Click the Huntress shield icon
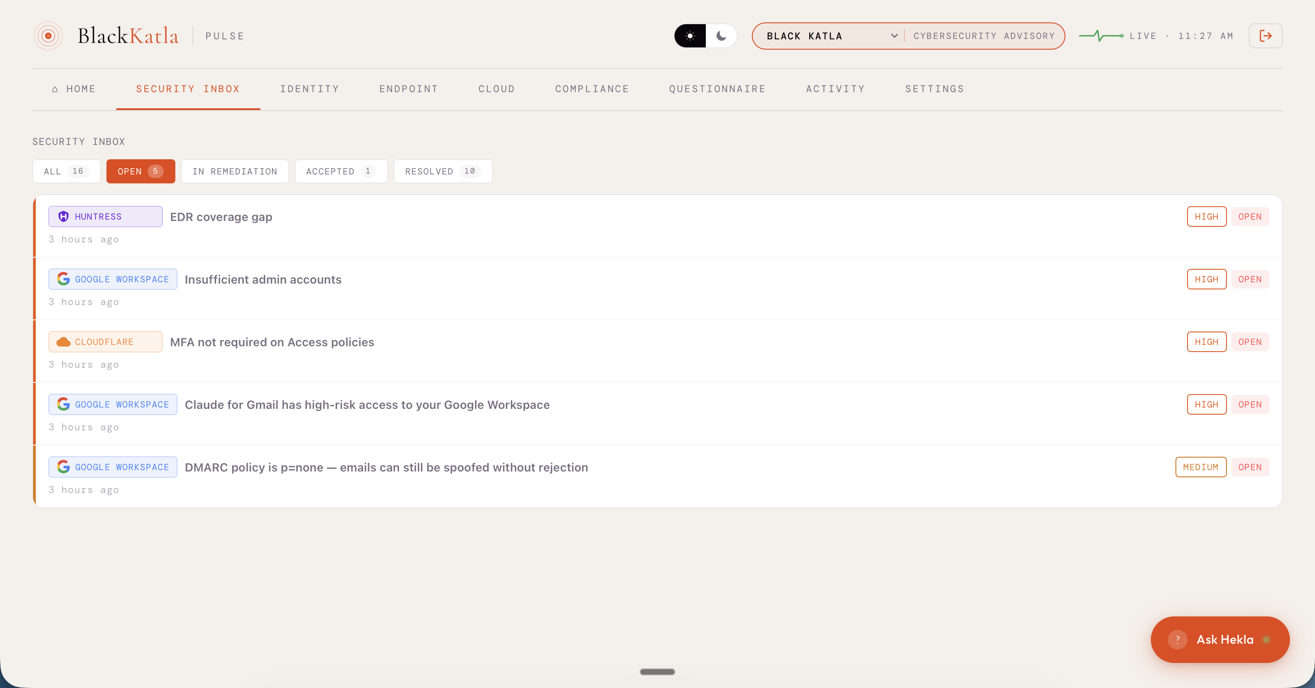 pyautogui.click(x=64, y=217)
